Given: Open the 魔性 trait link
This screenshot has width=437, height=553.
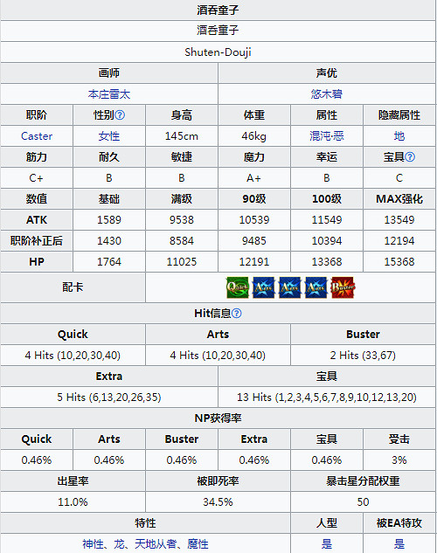Looking at the screenshot, I should pyautogui.click(x=198, y=544).
